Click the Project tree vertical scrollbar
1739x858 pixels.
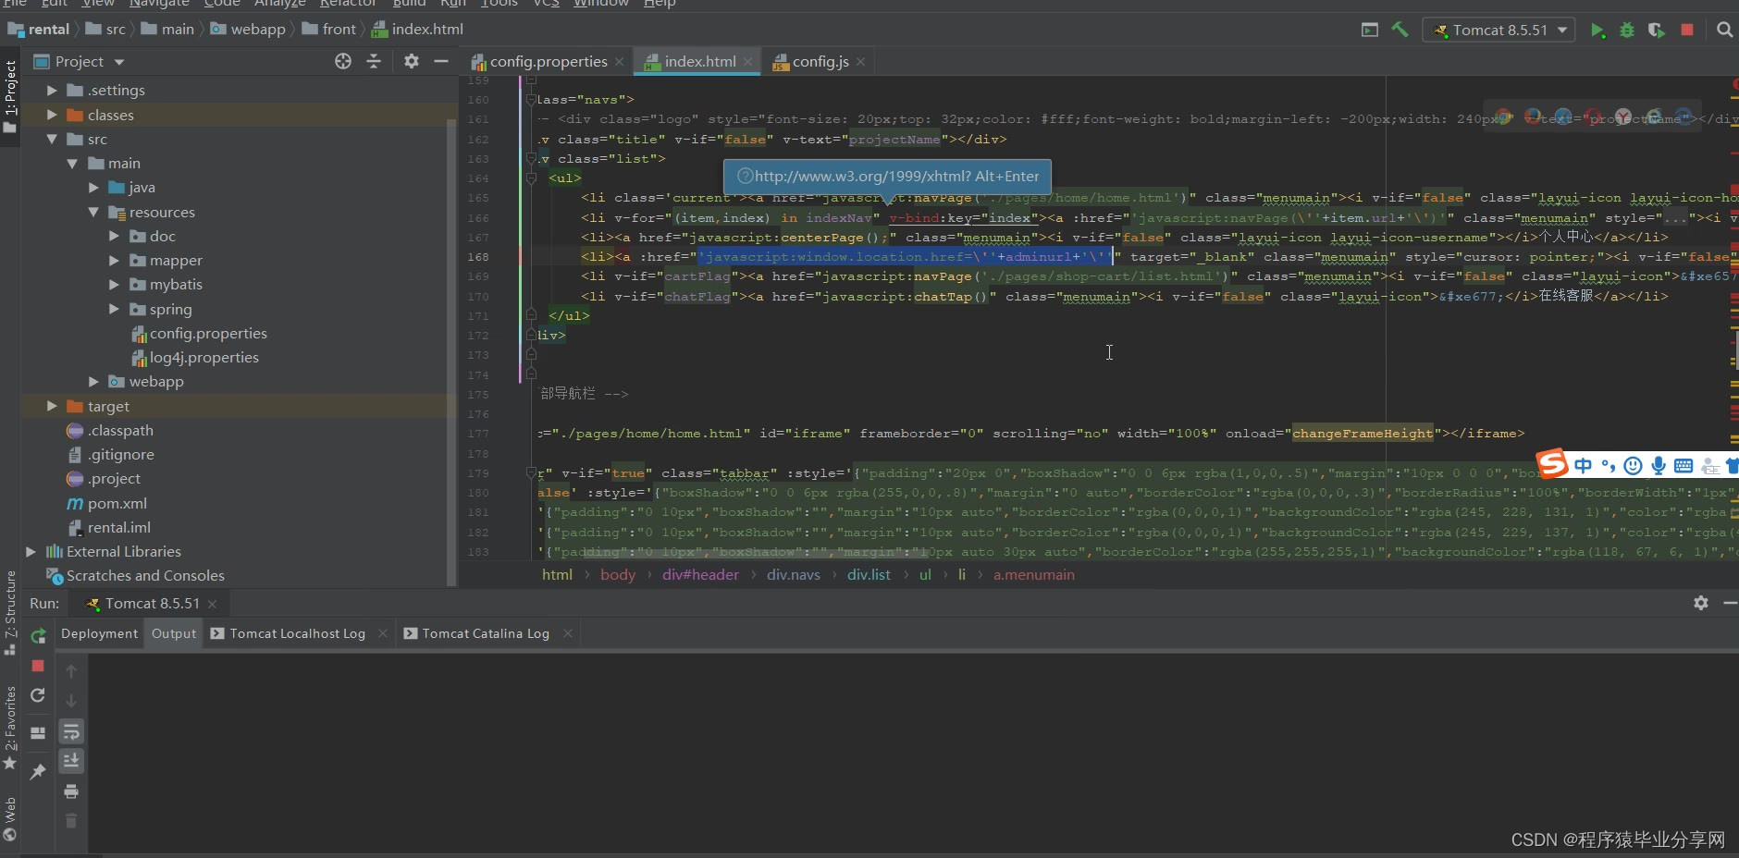point(451,351)
